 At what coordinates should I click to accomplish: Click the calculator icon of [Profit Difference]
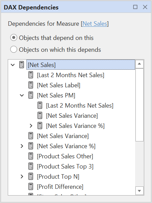click(x=31, y=186)
